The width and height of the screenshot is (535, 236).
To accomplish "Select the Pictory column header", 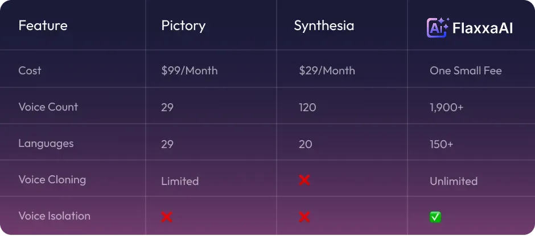I will point(183,26).
